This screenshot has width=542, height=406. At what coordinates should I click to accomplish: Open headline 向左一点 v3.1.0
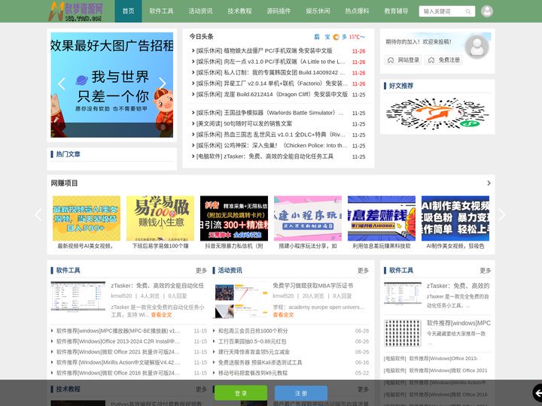click(x=271, y=62)
